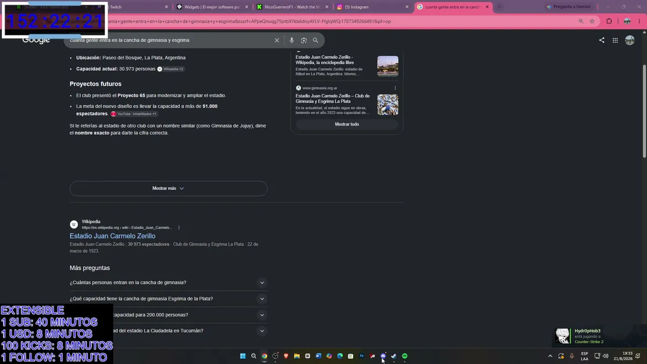The height and width of the screenshot is (364, 647).
Task: Switch to the Instagram tab
Action: point(372,7)
